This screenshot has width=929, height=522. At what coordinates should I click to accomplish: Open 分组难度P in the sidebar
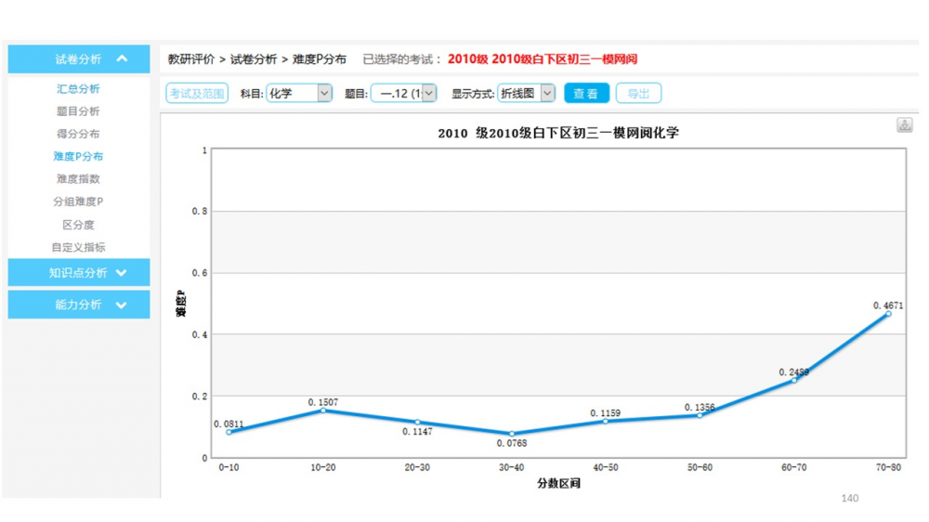pos(78,202)
